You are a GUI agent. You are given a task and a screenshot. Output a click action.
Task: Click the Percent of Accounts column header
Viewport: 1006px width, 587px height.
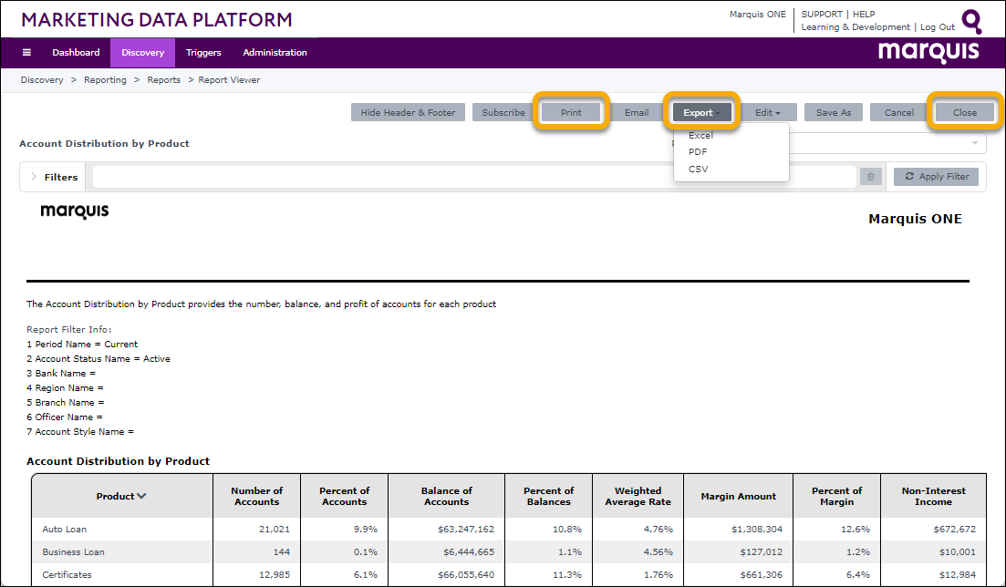(345, 496)
